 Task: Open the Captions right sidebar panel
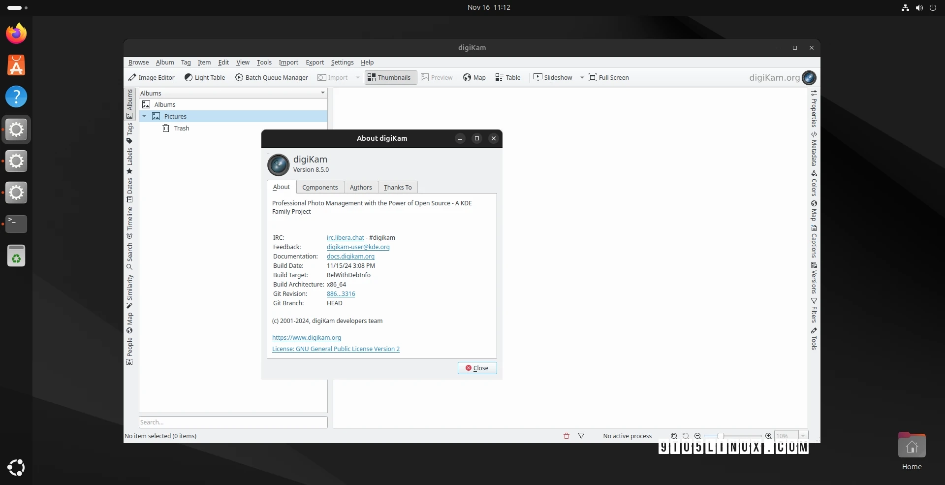(x=814, y=241)
